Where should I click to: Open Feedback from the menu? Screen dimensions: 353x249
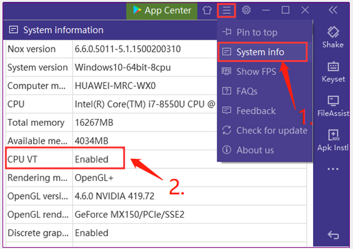click(265, 111)
